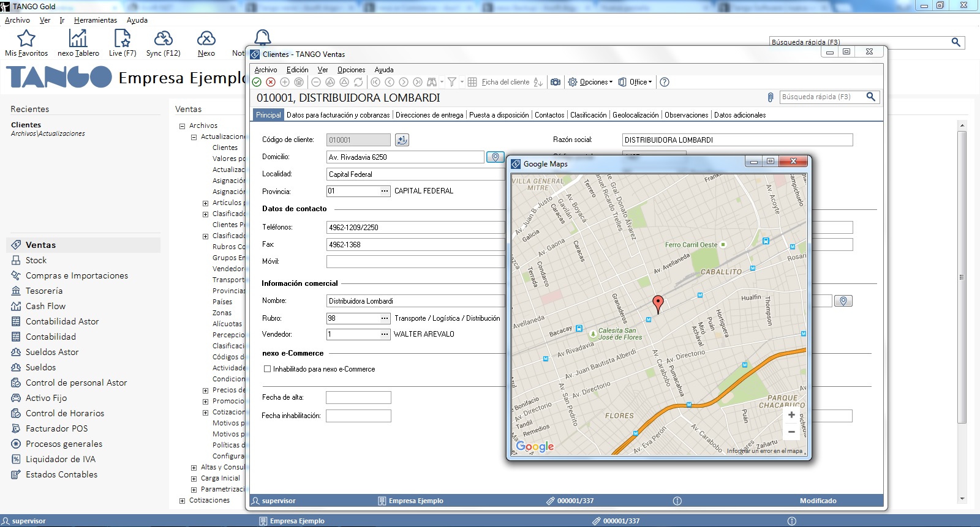Go to the next client record
The height and width of the screenshot is (527, 980).
pyautogui.click(x=404, y=82)
